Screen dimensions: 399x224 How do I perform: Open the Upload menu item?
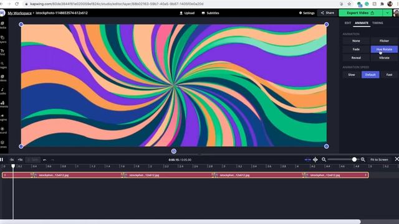tap(187, 13)
